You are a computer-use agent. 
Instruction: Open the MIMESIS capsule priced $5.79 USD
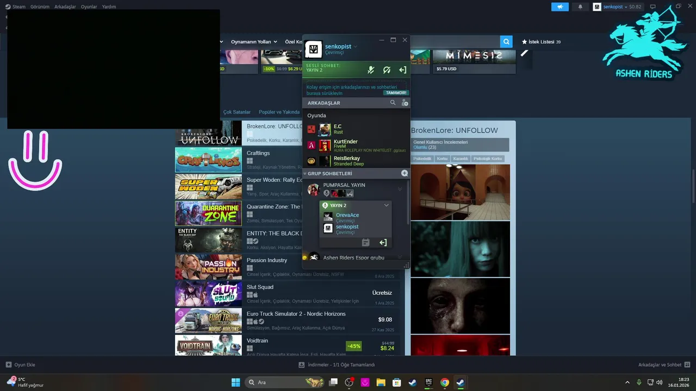coord(474,61)
